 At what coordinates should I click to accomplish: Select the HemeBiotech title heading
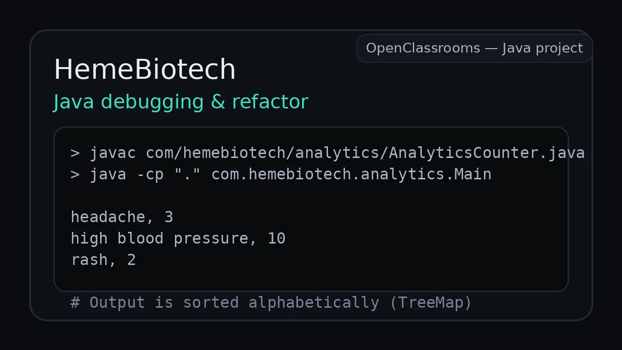click(144, 69)
